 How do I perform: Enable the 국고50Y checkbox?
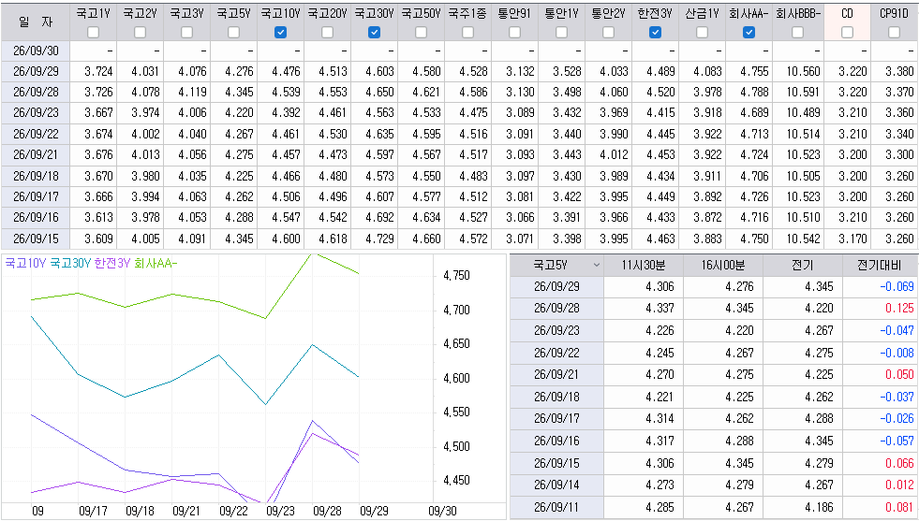point(422,33)
